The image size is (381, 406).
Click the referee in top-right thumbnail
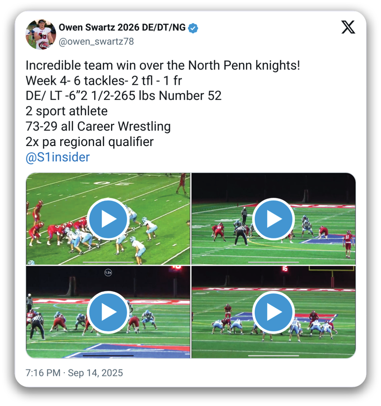pos(241,235)
